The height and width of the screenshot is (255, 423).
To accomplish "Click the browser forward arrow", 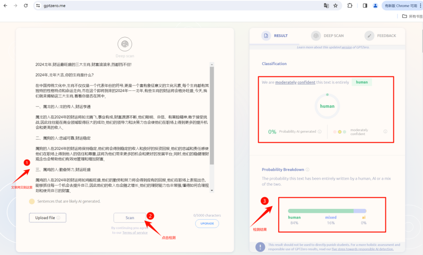I will [x=15, y=5].
